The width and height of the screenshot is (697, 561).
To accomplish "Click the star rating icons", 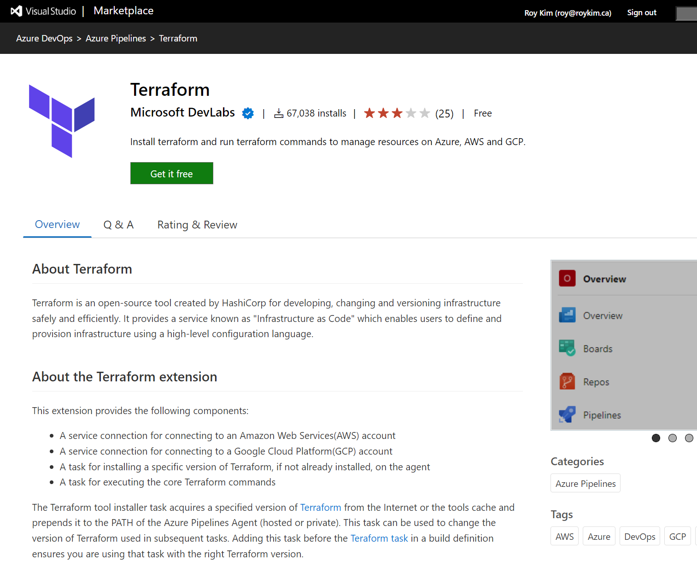I will (396, 113).
